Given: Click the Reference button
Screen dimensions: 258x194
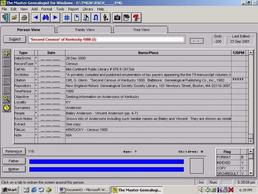Looking at the screenshot, I should (14, 151).
